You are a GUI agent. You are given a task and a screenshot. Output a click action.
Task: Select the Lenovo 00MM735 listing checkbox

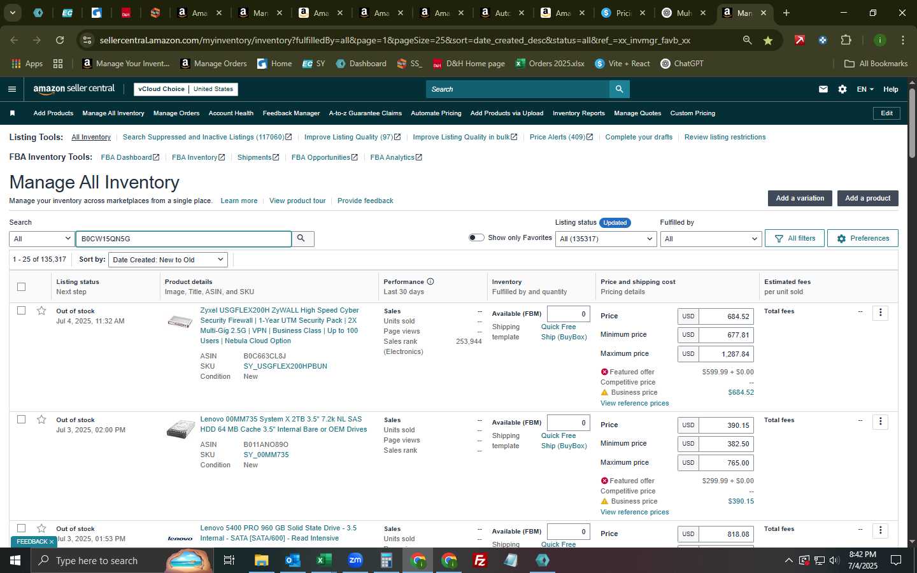point(21,420)
